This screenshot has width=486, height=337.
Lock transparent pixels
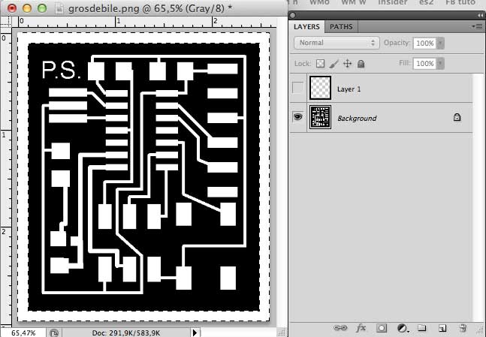coord(320,64)
